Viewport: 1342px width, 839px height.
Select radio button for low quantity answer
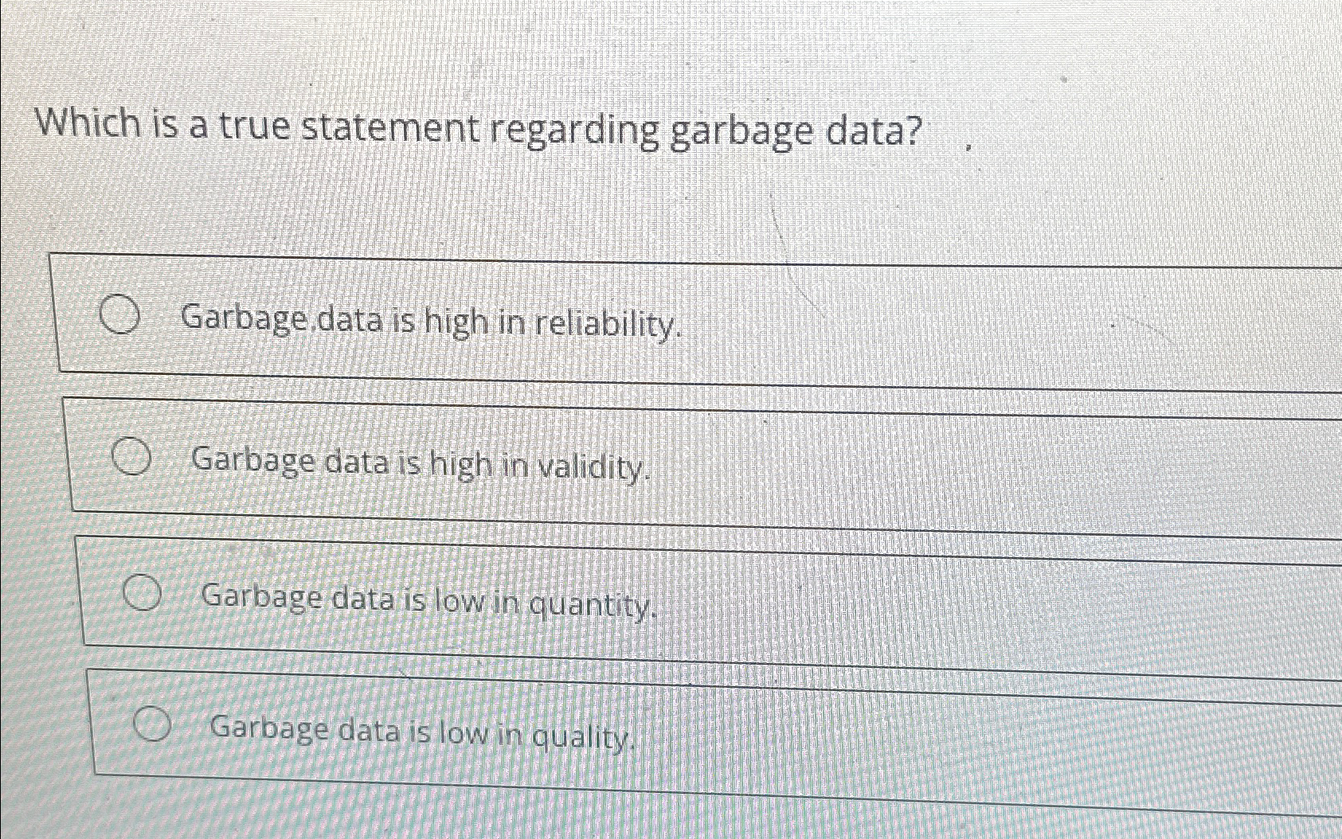coord(143,593)
